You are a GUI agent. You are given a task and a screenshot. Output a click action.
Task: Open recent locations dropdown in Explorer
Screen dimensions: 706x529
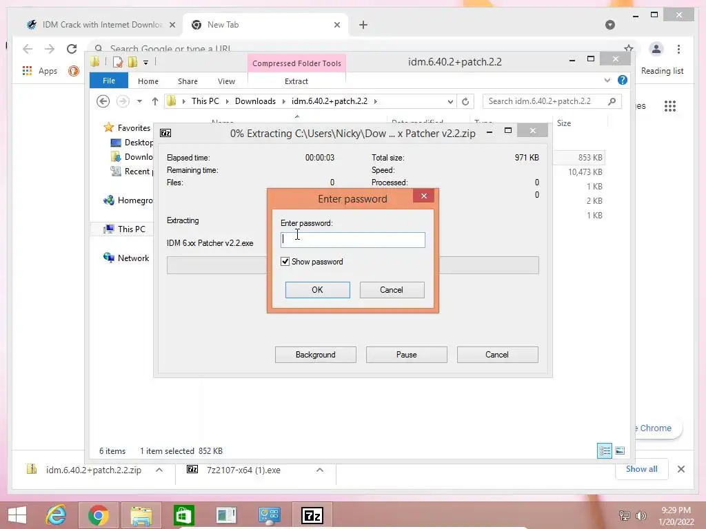[139, 101]
